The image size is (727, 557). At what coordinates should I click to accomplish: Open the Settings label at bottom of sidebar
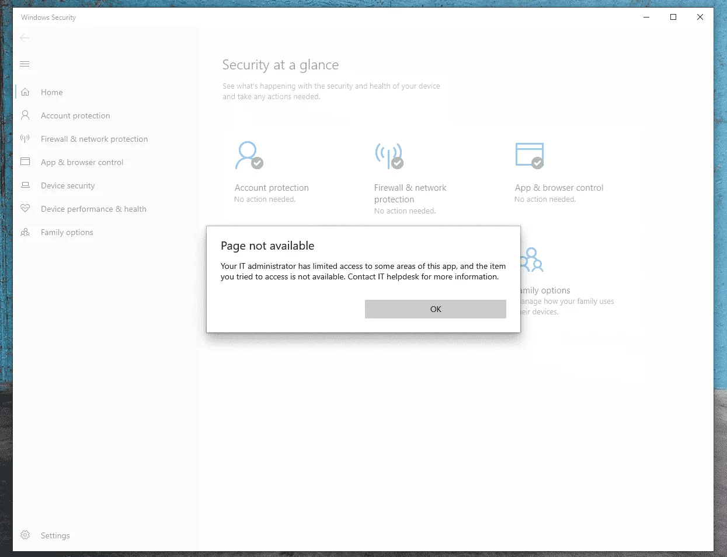pos(55,535)
